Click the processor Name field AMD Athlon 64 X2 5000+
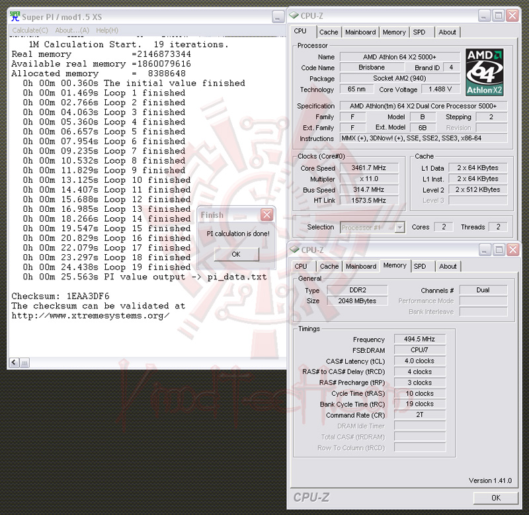Screen dimensions: 529x515 [x=400, y=57]
